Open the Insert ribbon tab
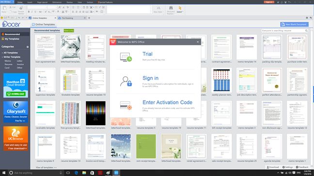This screenshot has width=314, height=176. pyautogui.click(x=30, y=2)
